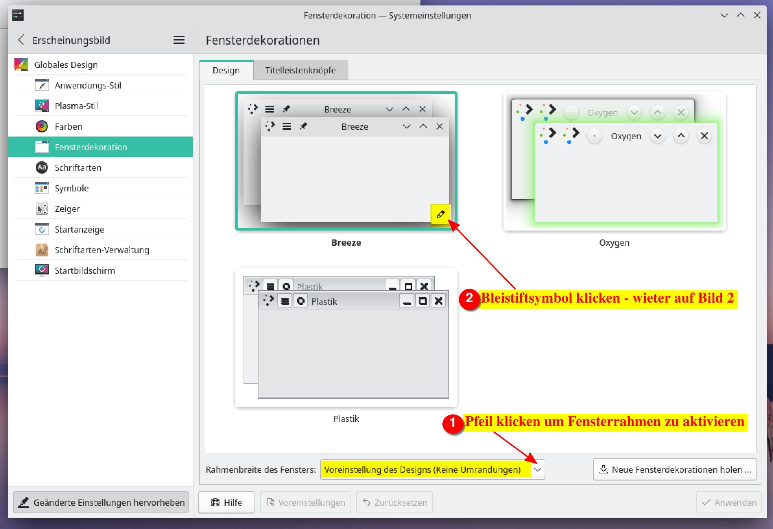Click the Systemeinstellungen app icon in titlebar
This screenshot has width=773, height=529.
18,15
